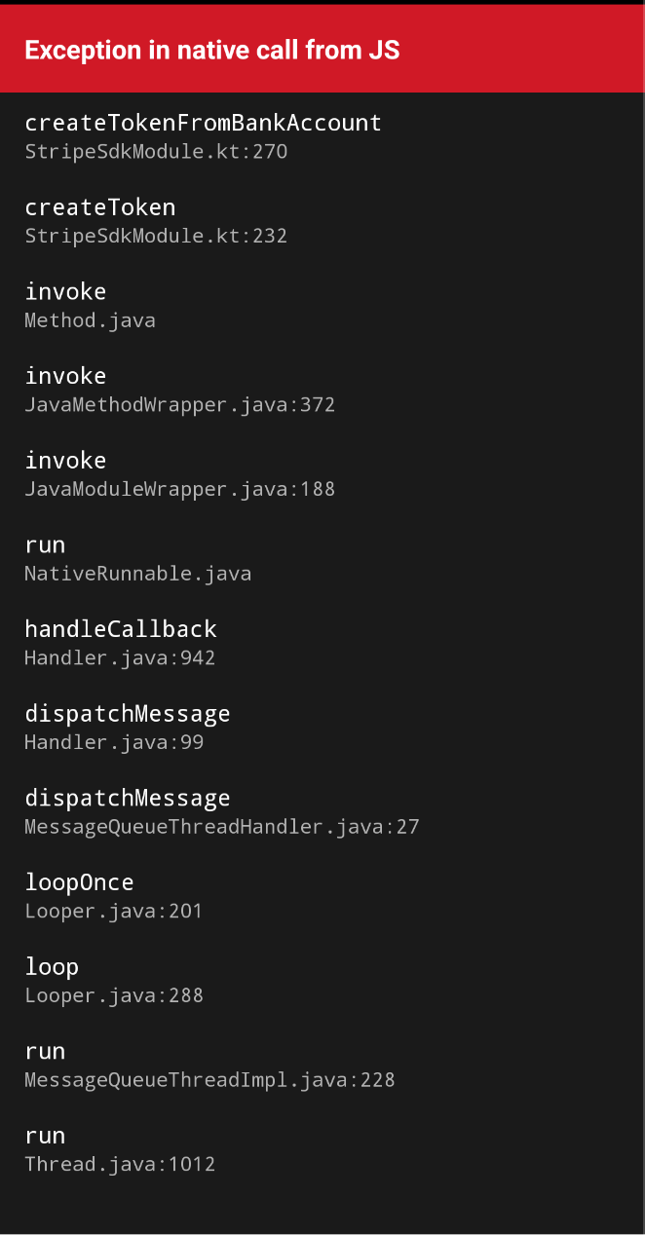This screenshot has width=645, height=1235.
Task: Select the error title text
Action: pyautogui.click(x=210, y=50)
